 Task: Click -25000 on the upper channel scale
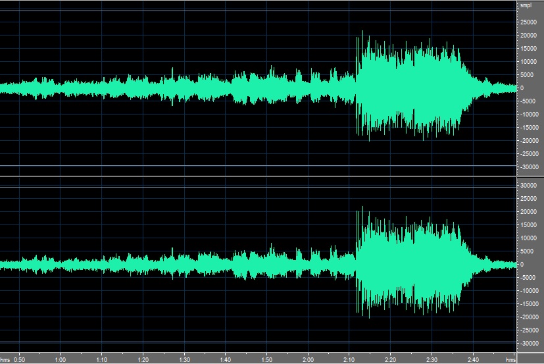pyautogui.click(x=528, y=154)
